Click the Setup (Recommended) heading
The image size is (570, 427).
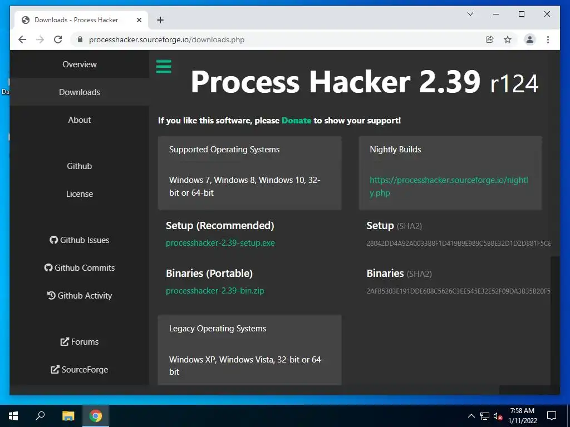220,226
